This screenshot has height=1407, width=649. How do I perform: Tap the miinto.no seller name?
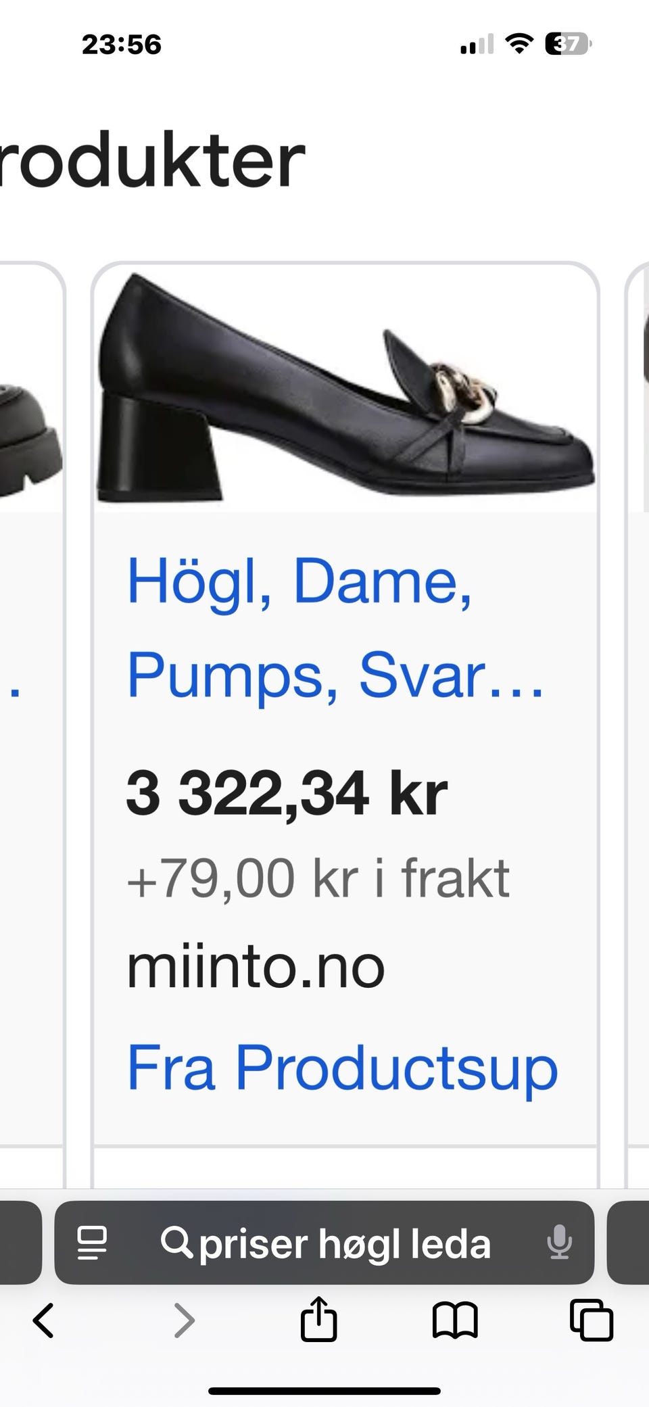pyautogui.click(x=256, y=968)
